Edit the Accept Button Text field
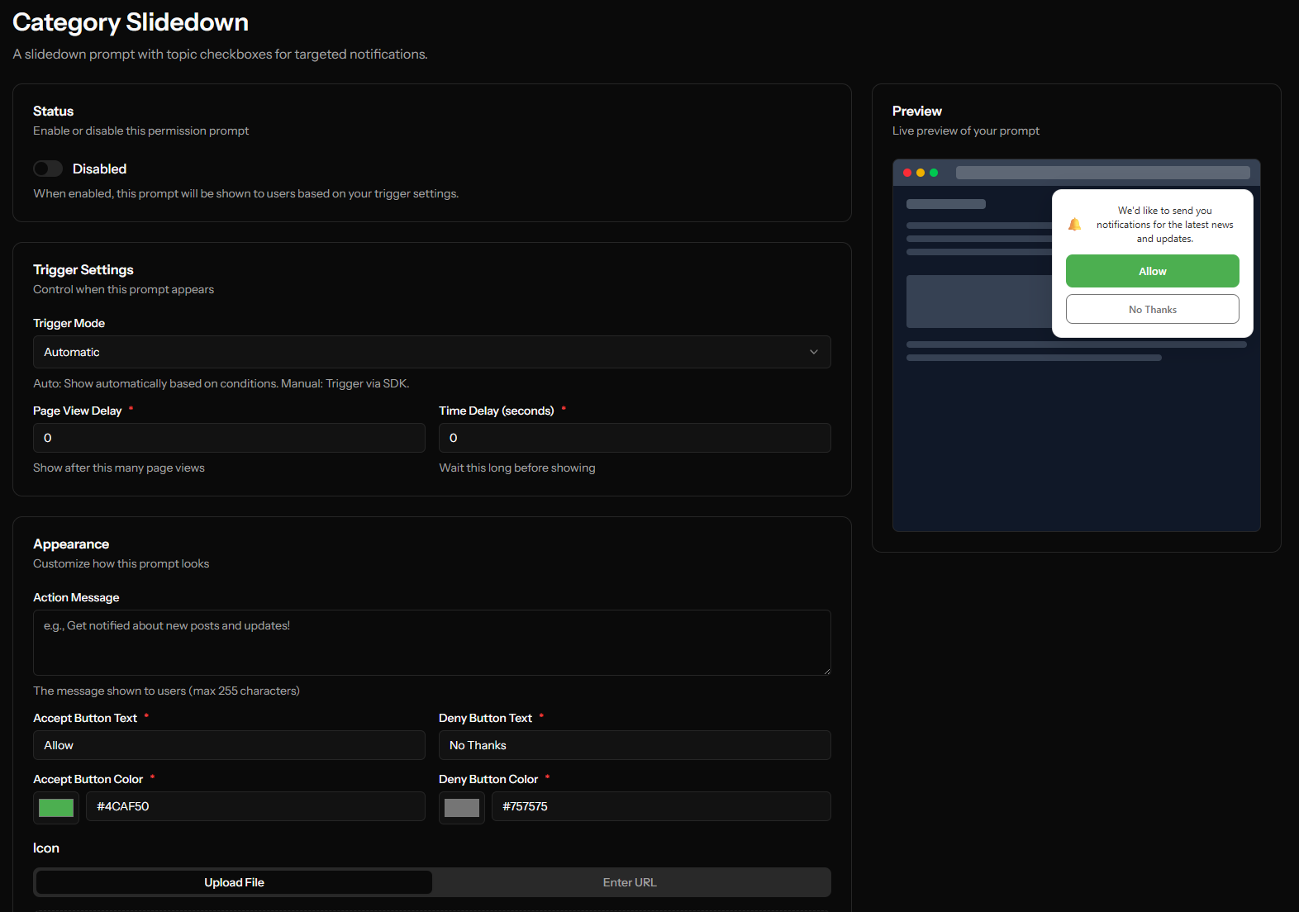This screenshot has height=912, width=1299. [x=229, y=745]
